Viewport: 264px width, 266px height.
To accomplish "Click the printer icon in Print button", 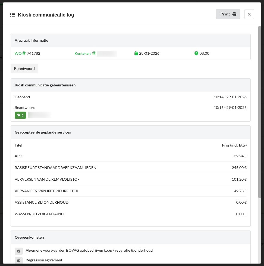I will coord(234,14).
